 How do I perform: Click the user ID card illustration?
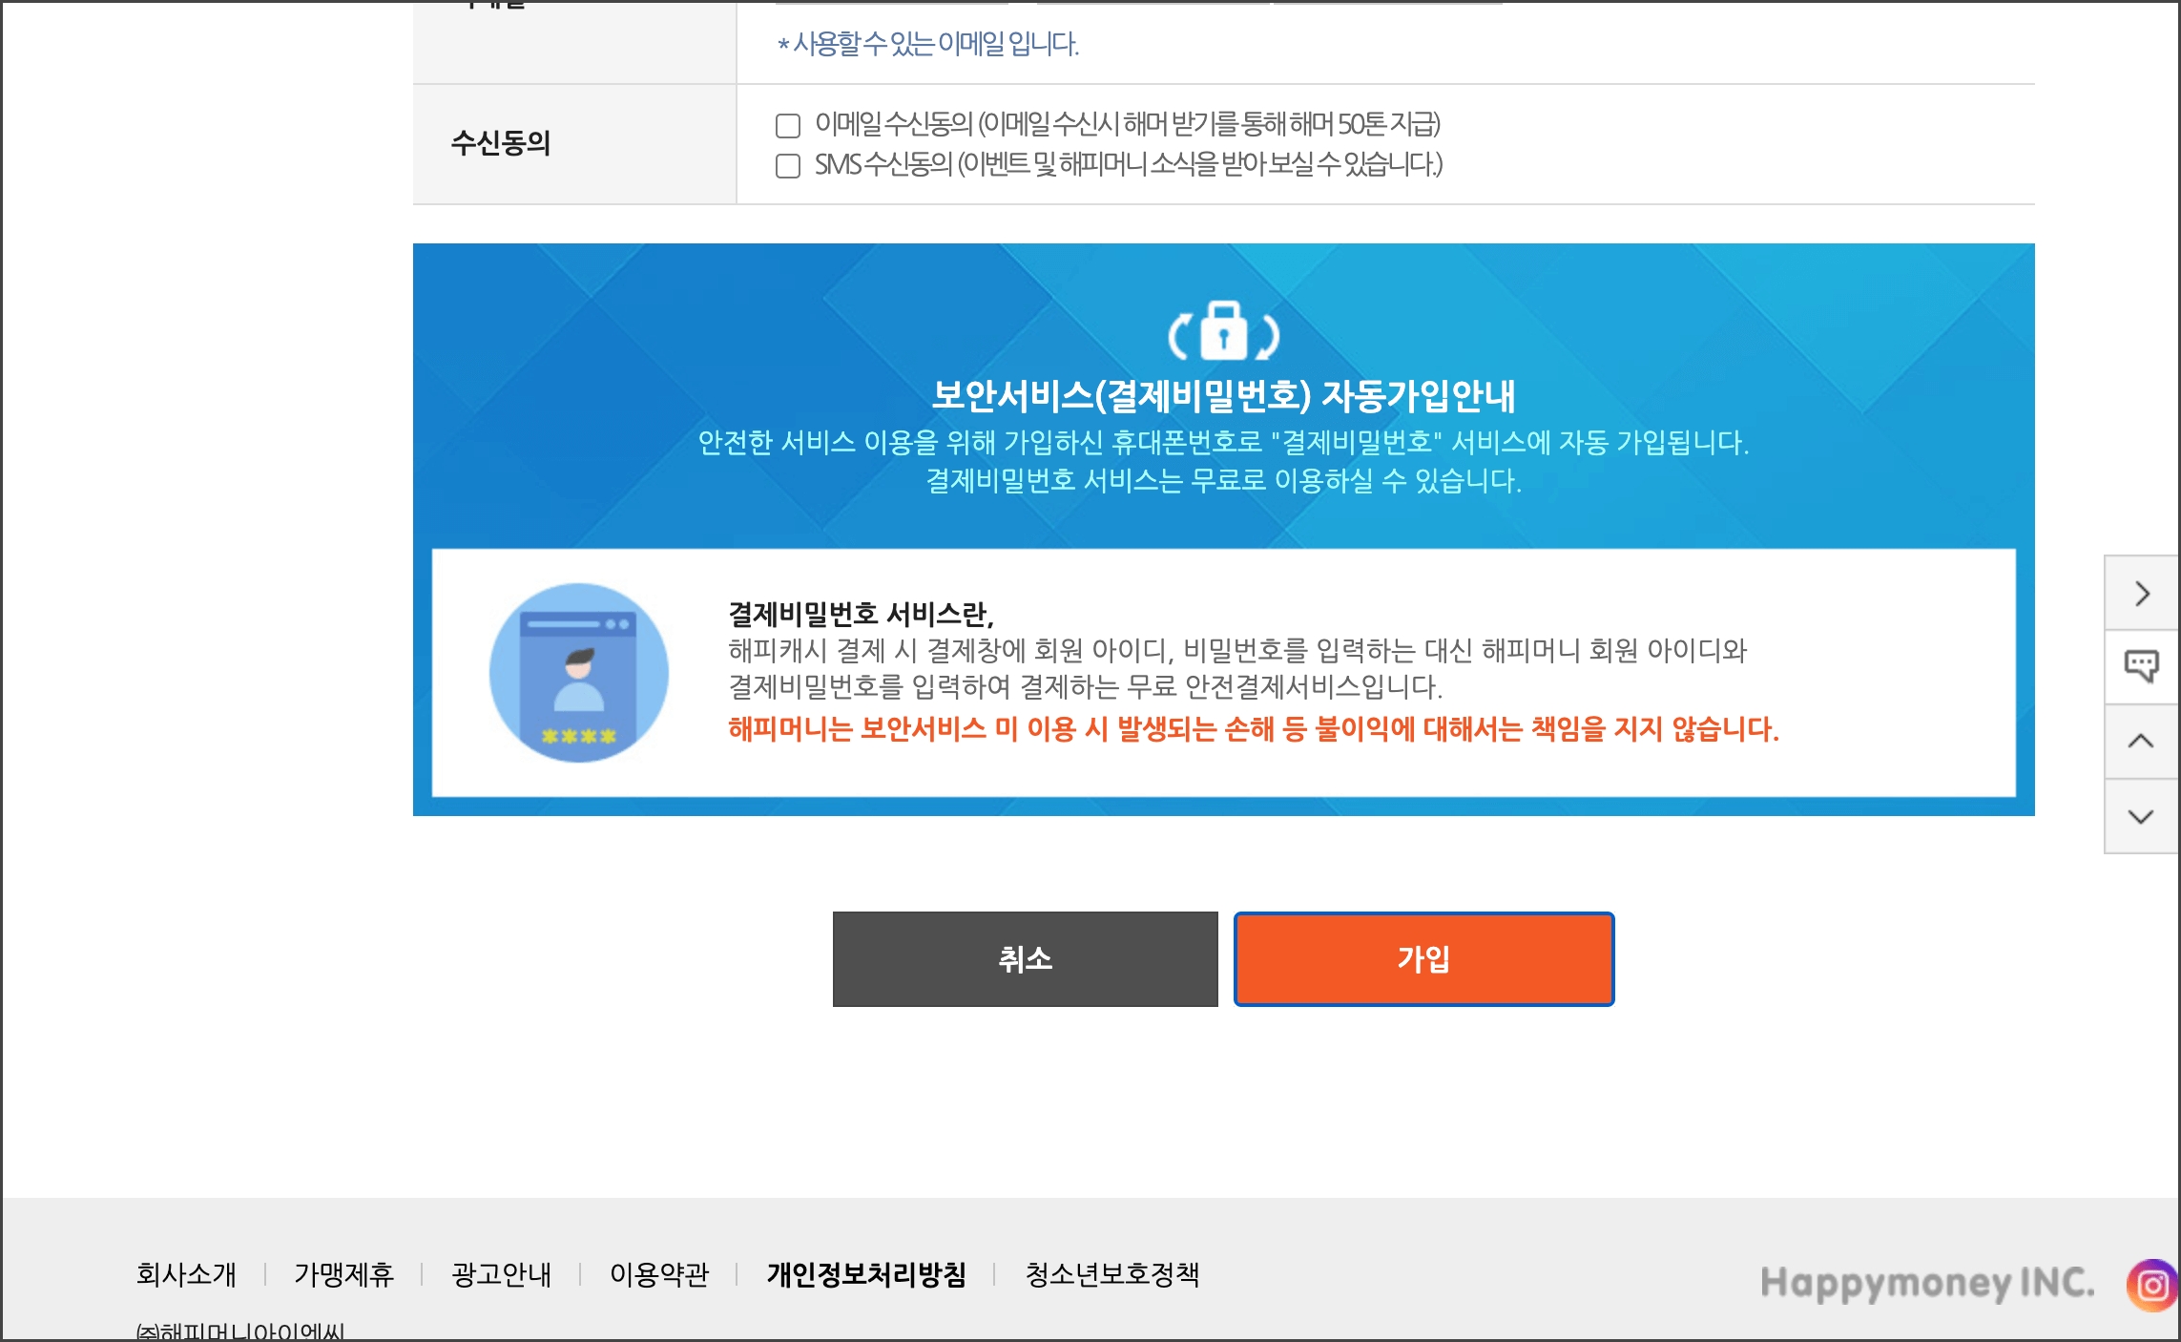click(x=578, y=672)
